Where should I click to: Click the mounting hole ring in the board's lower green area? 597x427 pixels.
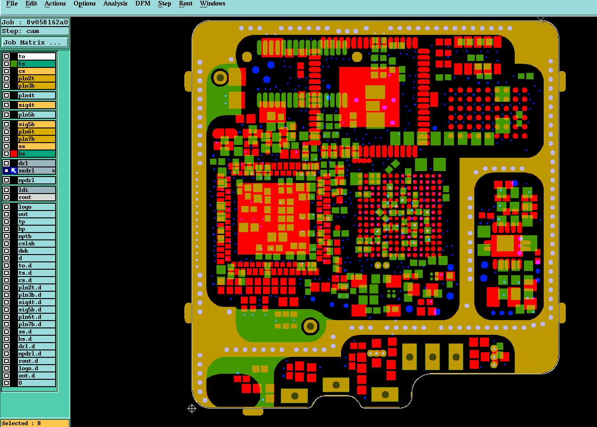pos(310,327)
